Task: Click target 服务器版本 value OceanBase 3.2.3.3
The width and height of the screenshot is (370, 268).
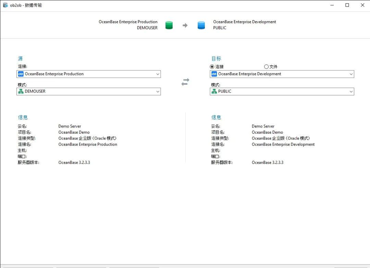Action: (x=268, y=162)
